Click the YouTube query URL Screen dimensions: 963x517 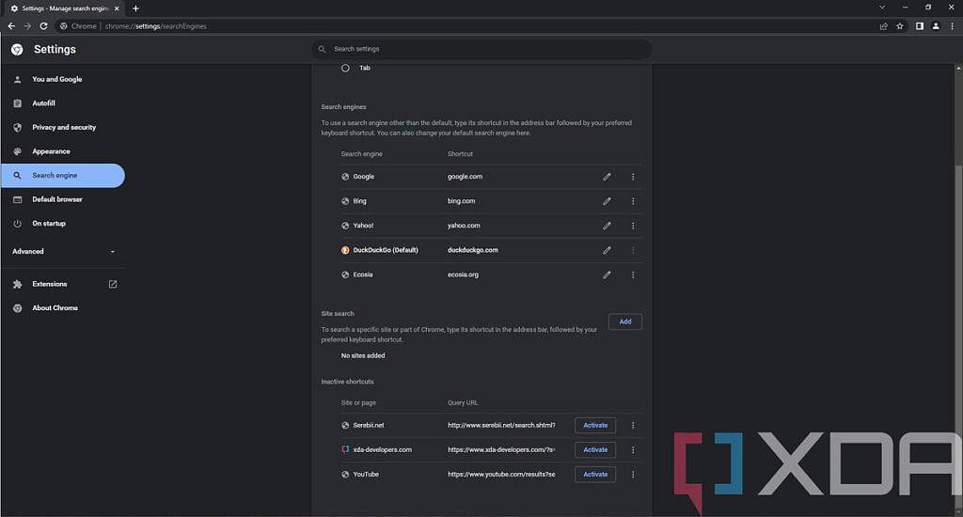pos(501,475)
